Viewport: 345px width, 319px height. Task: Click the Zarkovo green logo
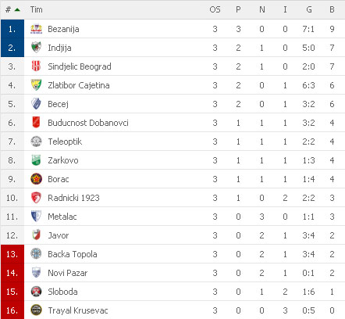tap(36, 160)
